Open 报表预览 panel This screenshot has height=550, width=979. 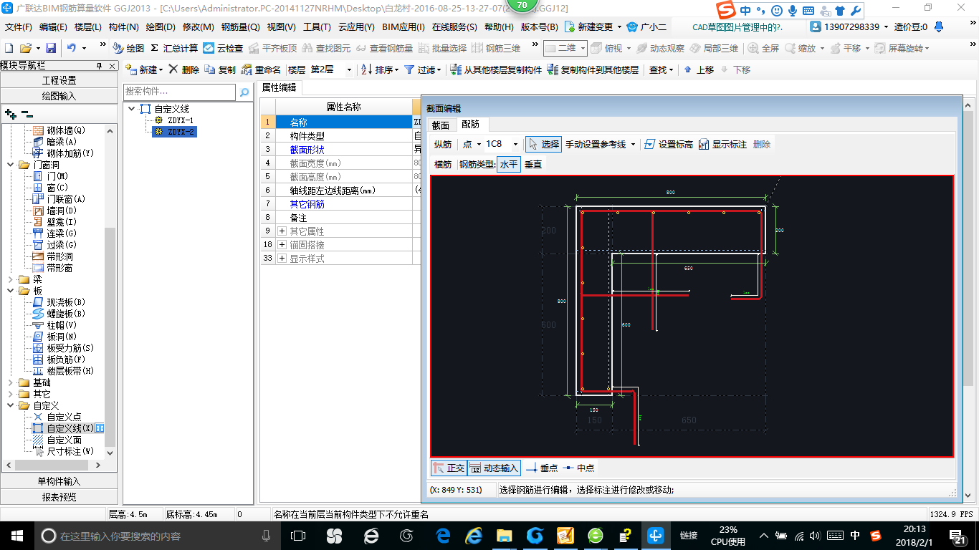59,497
